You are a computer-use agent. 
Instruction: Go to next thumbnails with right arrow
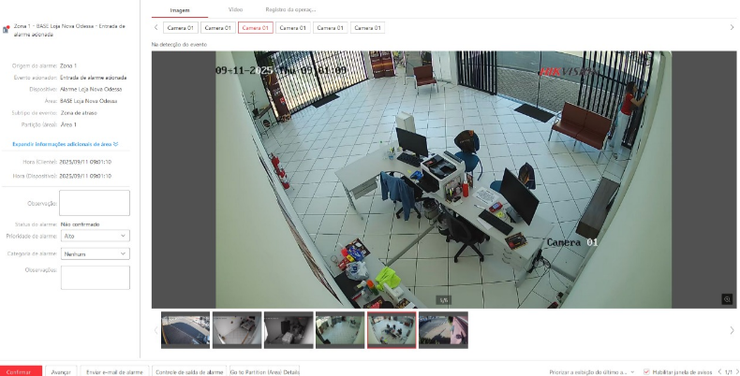(731, 329)
